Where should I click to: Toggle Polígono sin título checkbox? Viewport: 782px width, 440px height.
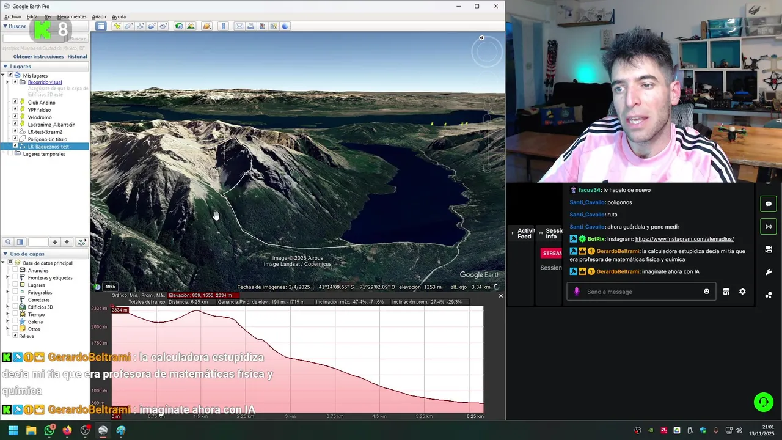[x=15, y=139]
